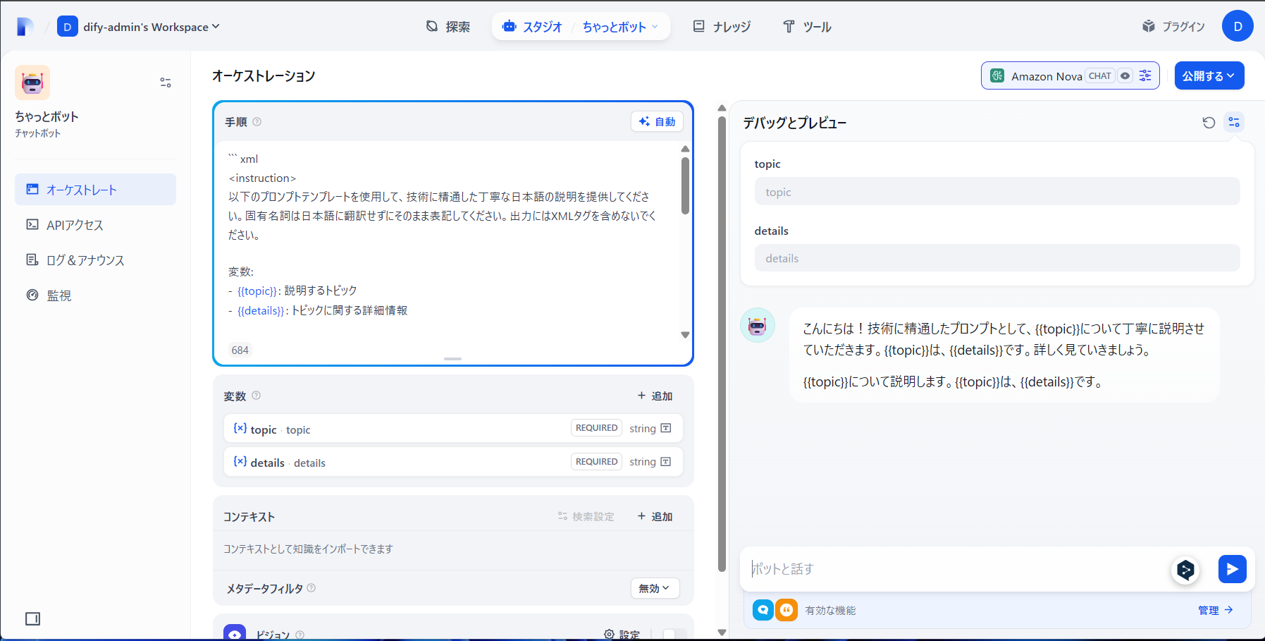Click 検索設定 retrieval settings

click(x=586, y=516)
